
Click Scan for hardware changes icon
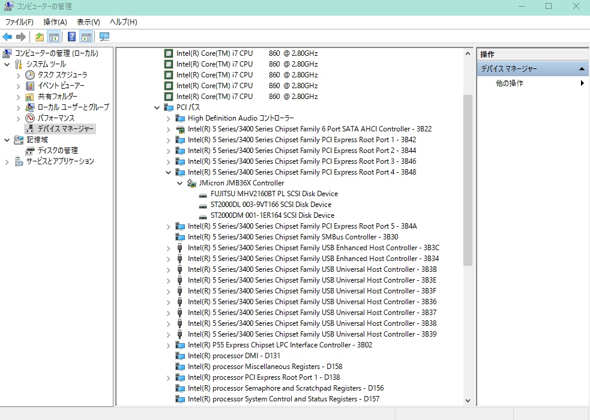[104, 37]
